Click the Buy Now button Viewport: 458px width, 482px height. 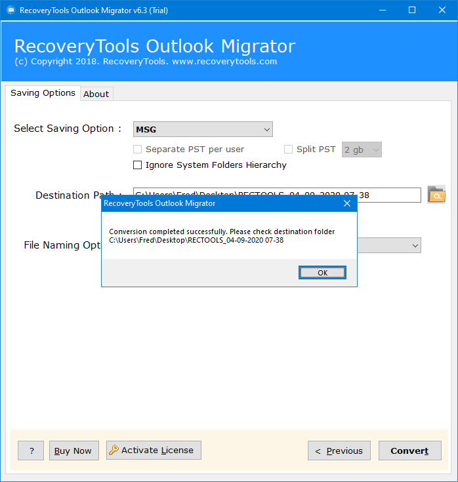[74, 451]
